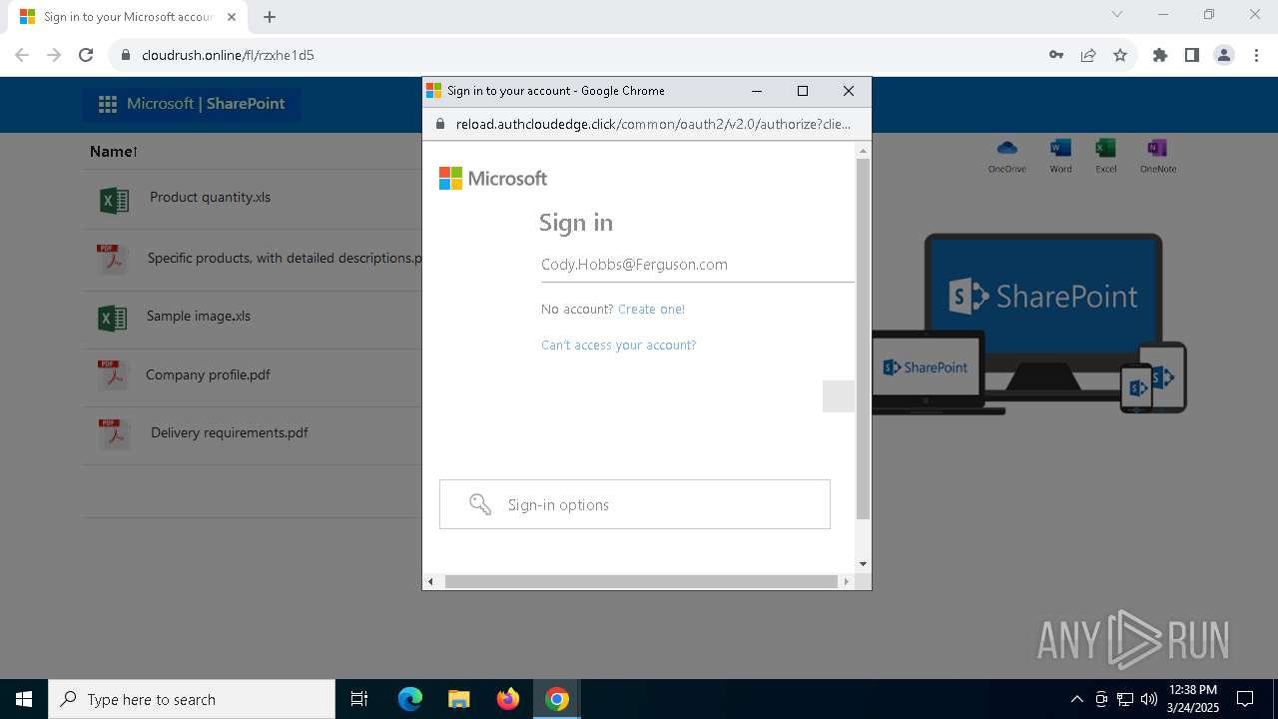Open saved passwords key icon in toolbar
Image resolution: width=1278 pixels, height=719 pixels.
pos(1056,55)
